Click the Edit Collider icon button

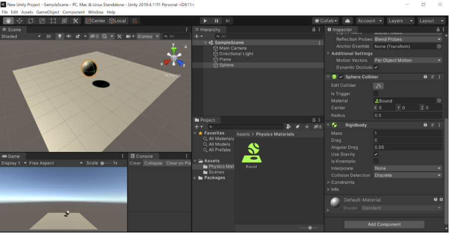click(378, 85)
